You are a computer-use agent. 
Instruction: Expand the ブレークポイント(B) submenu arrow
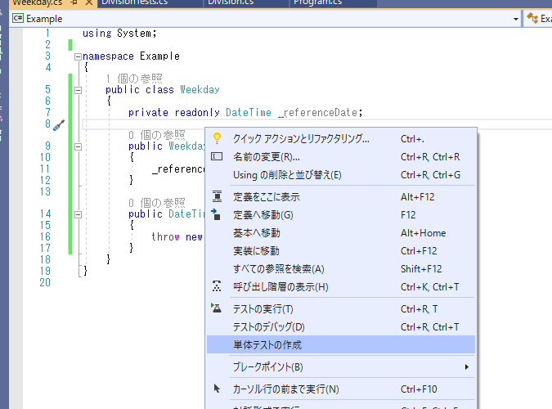click(x=466, y=366)
